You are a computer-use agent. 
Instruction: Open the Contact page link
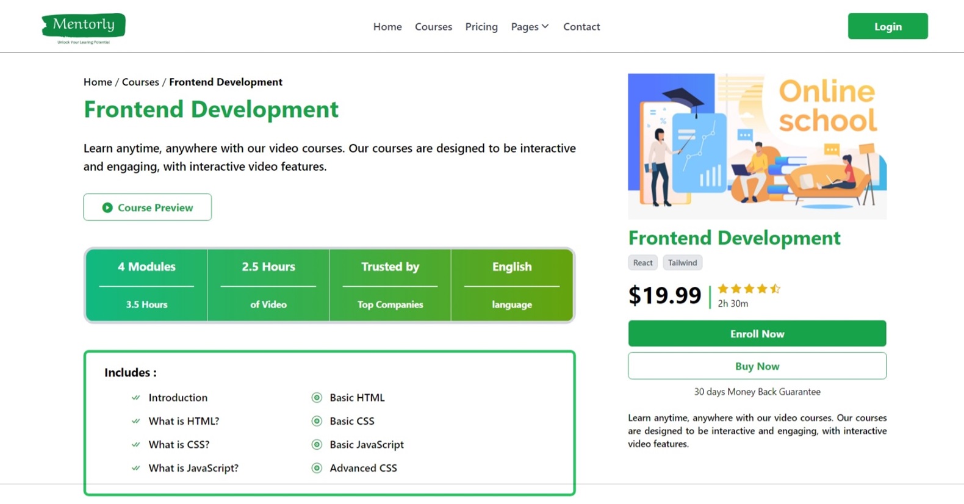click(x=581, y=27)
